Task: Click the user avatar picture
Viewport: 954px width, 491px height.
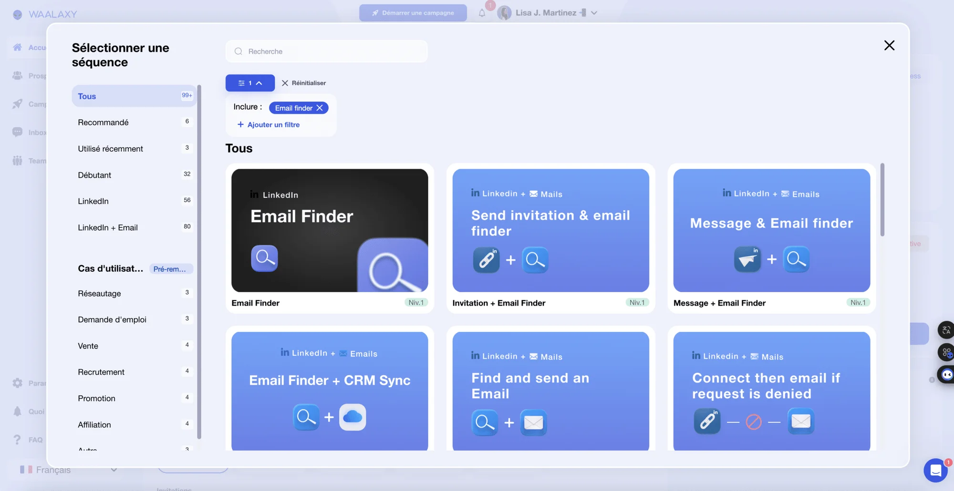Action: click(504, 13)
